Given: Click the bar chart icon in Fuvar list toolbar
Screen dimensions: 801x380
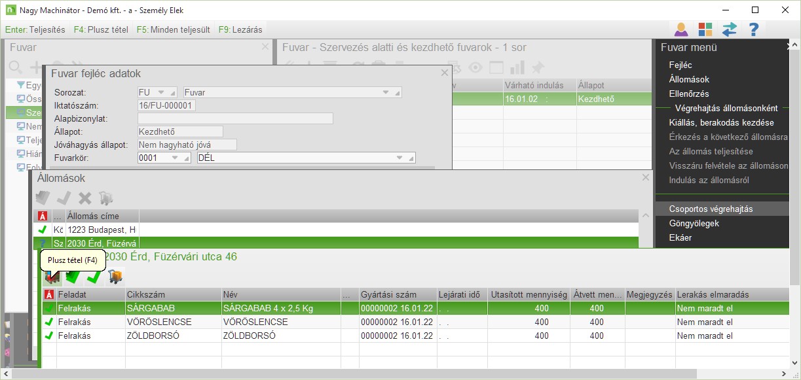Looking at the screenshot, I should point(517,67).
